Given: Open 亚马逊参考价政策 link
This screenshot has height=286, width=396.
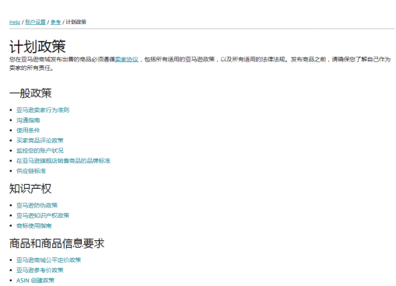Looking at the screenshot, I should point(40,270).
